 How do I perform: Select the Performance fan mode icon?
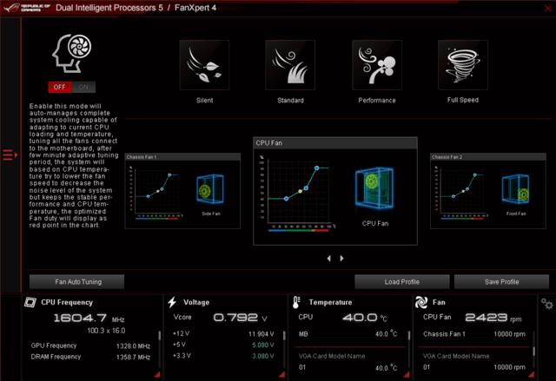point(377,65)
